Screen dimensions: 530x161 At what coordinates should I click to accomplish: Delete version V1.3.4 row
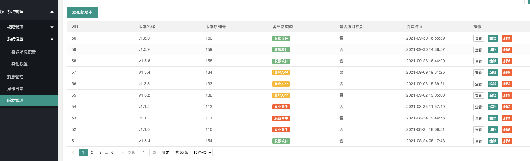point(507,73)
